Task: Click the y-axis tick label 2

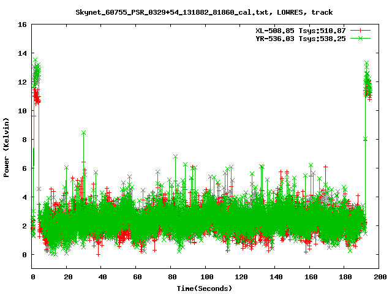Action: tap(24, 226)
